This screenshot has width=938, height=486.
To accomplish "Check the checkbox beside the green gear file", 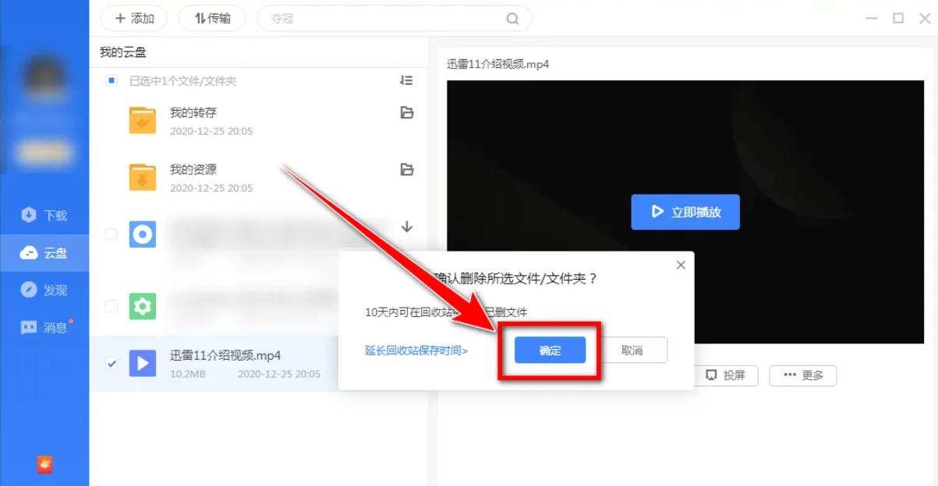I will [111, 307].
